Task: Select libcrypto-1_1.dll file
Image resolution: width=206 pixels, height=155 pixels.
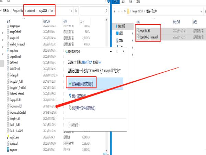Action: point(16,81)
